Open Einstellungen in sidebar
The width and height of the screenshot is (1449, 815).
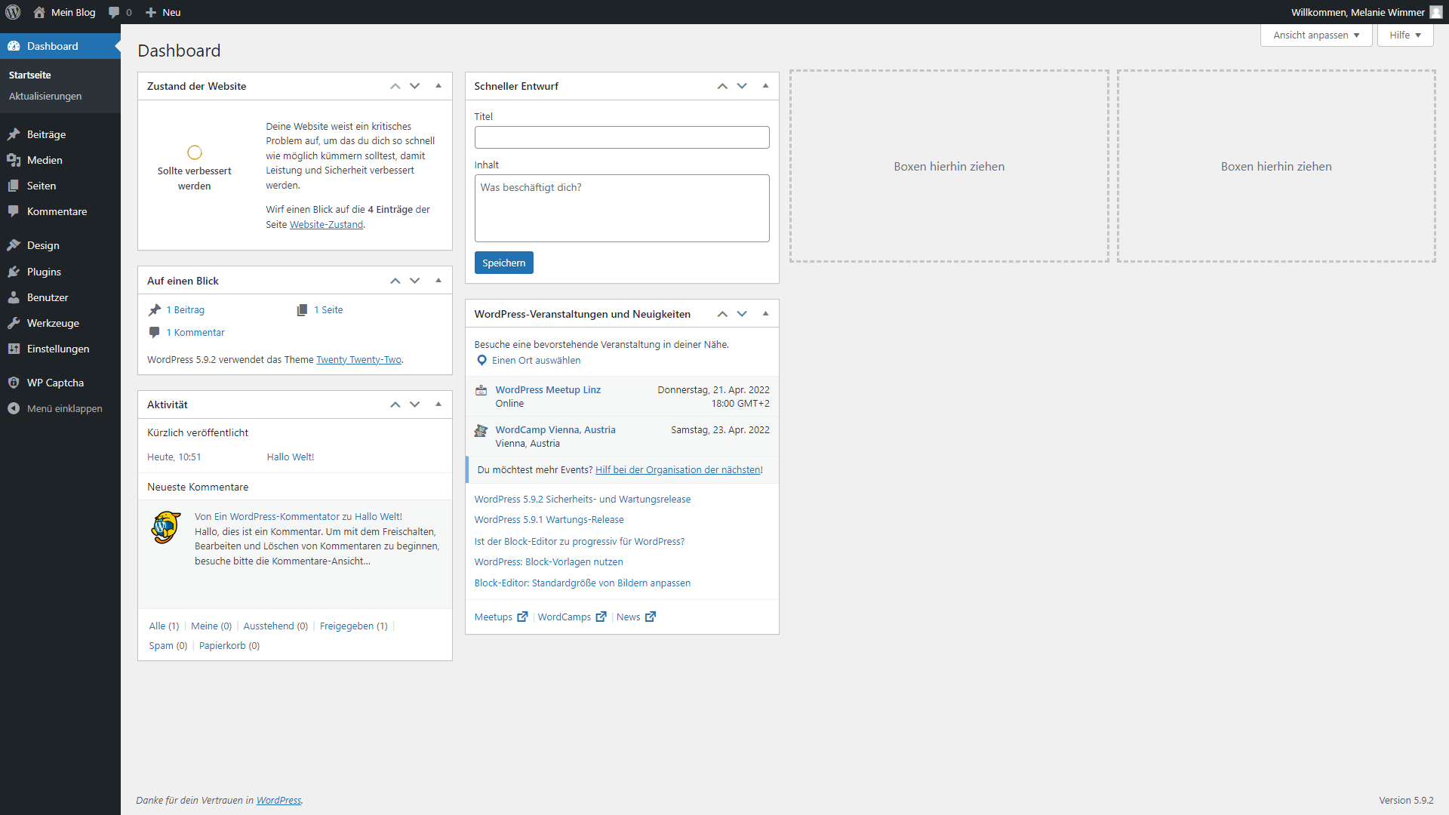pos(60,349)
